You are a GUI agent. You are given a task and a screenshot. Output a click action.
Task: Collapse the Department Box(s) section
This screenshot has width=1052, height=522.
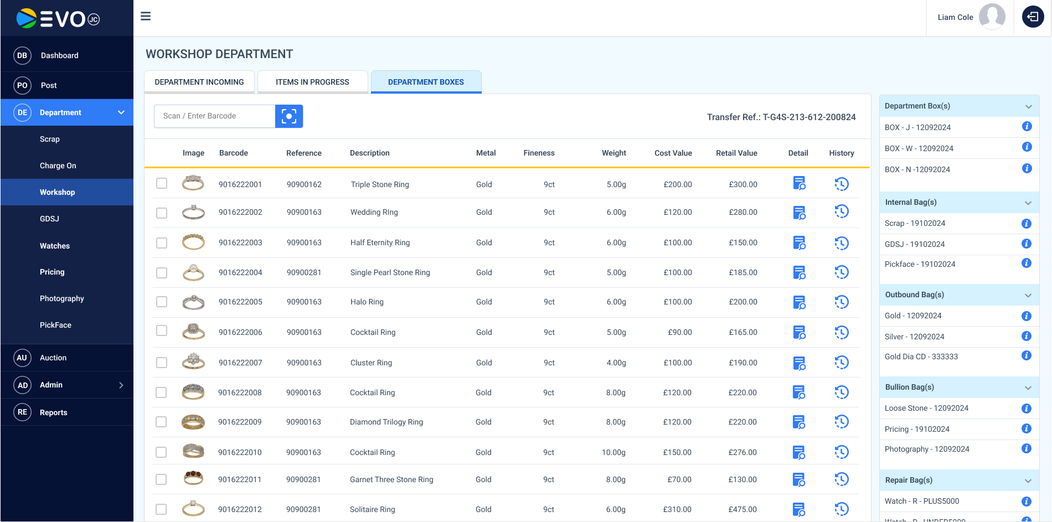[1028, 106]
